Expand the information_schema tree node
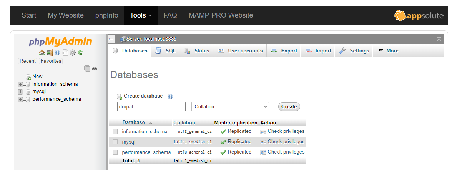The image size is (462, 170). [20, 85]
